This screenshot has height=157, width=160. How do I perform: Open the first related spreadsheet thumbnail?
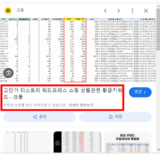coord(27,142)
